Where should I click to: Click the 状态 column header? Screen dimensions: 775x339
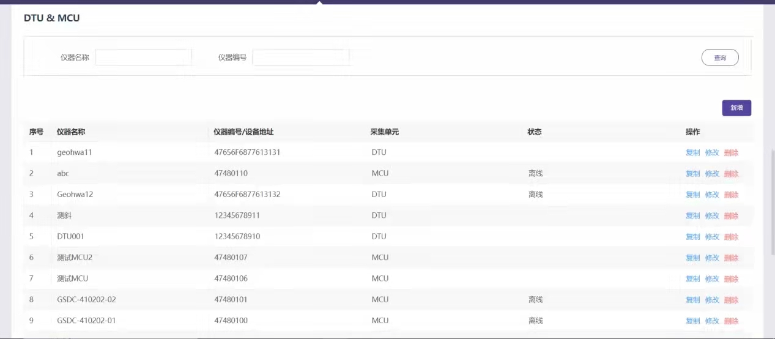click(535, 132)
